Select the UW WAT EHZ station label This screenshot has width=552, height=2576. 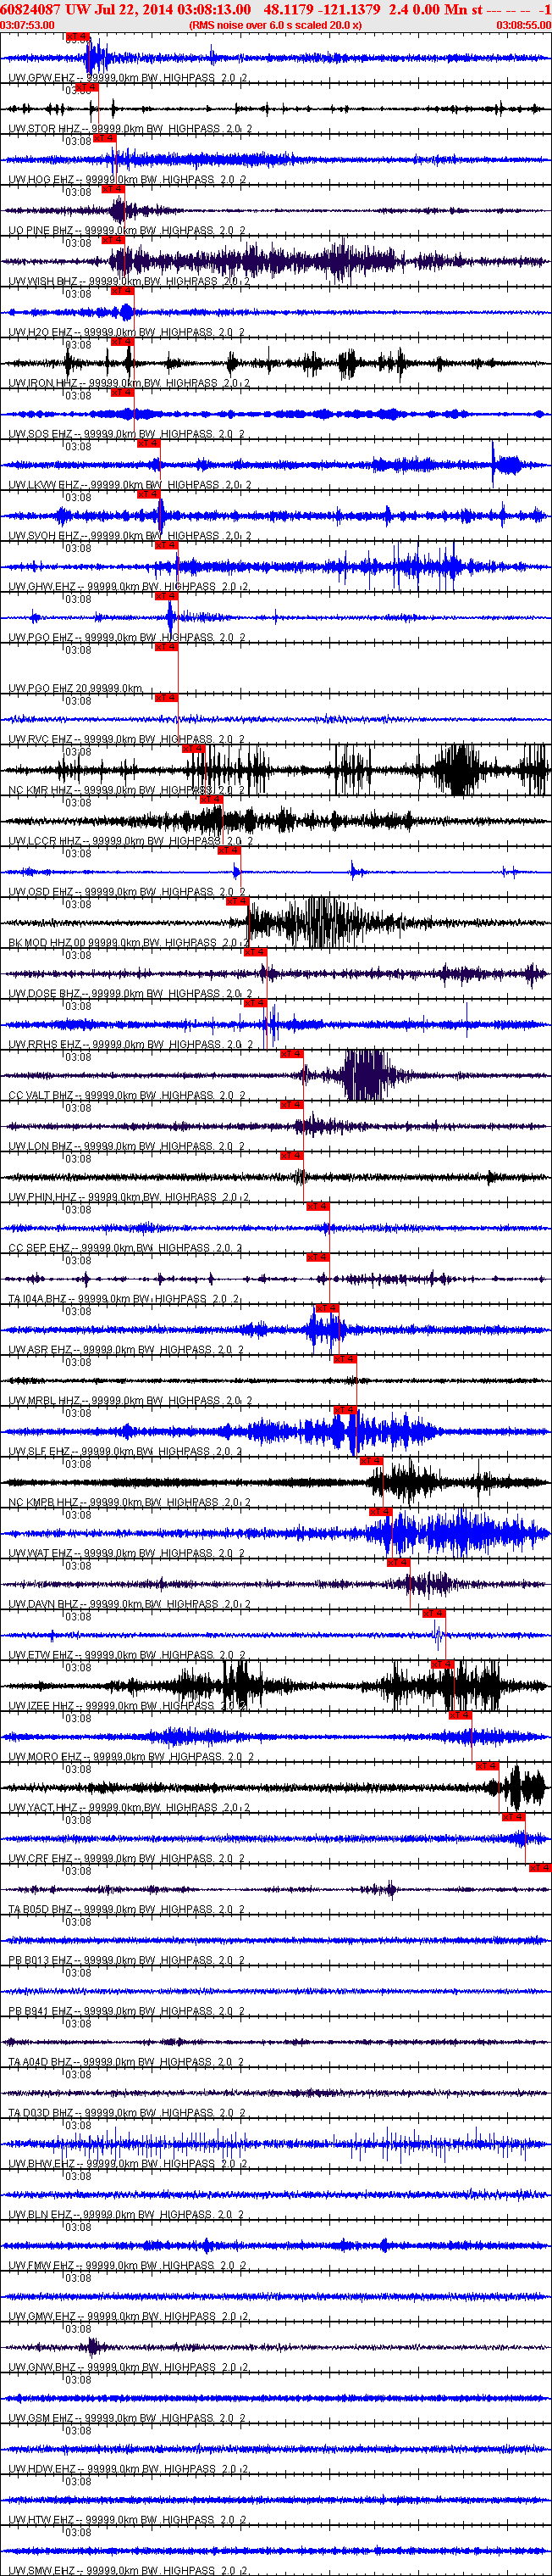126,1555
